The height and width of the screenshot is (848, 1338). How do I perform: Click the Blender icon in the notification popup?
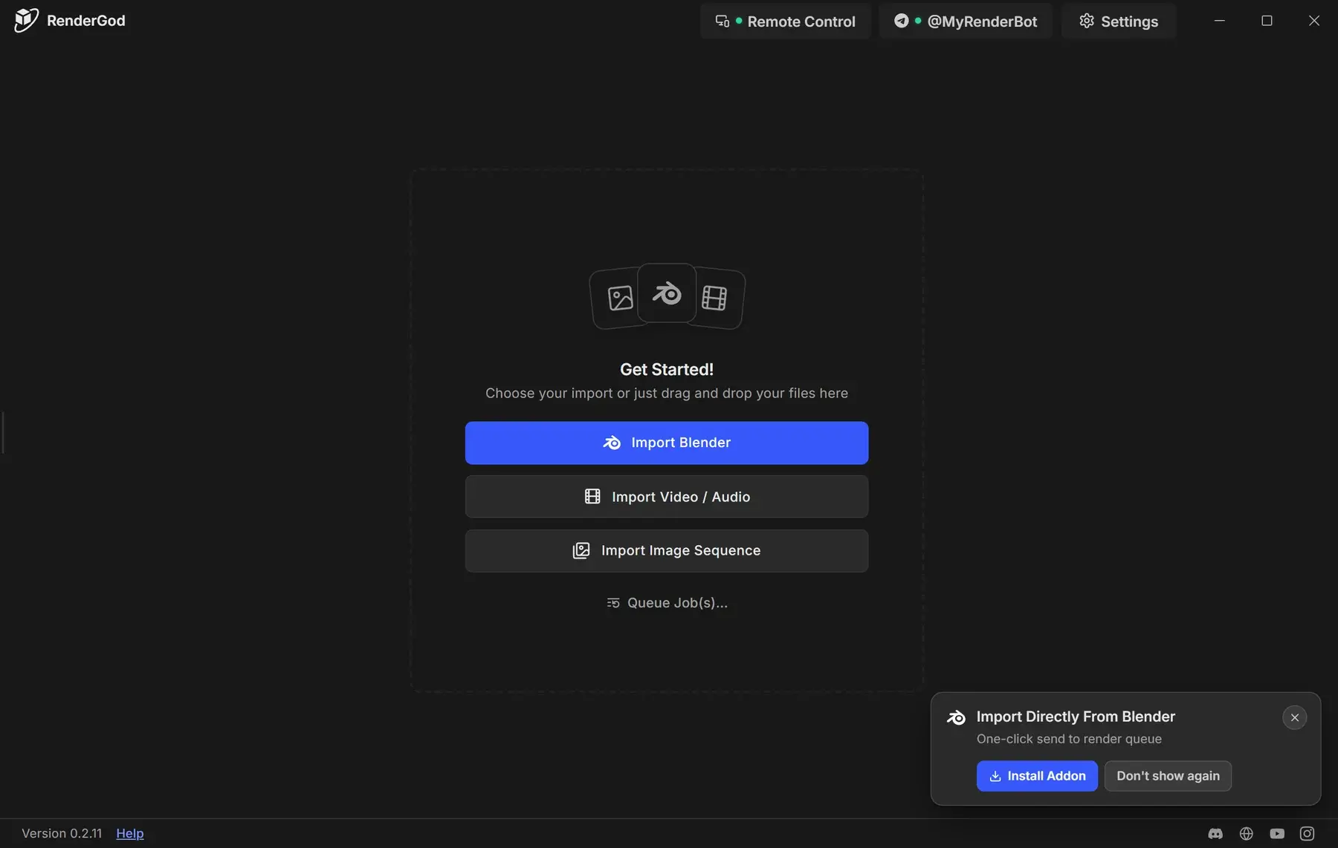tap(956, 717)
